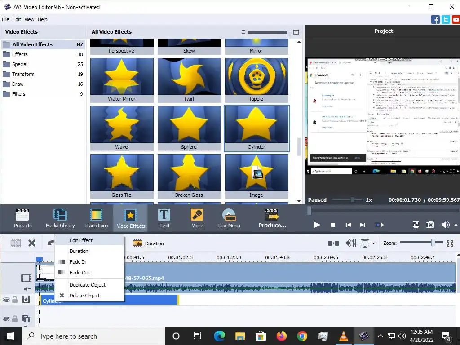Open the Help menu

click(43, 19)
